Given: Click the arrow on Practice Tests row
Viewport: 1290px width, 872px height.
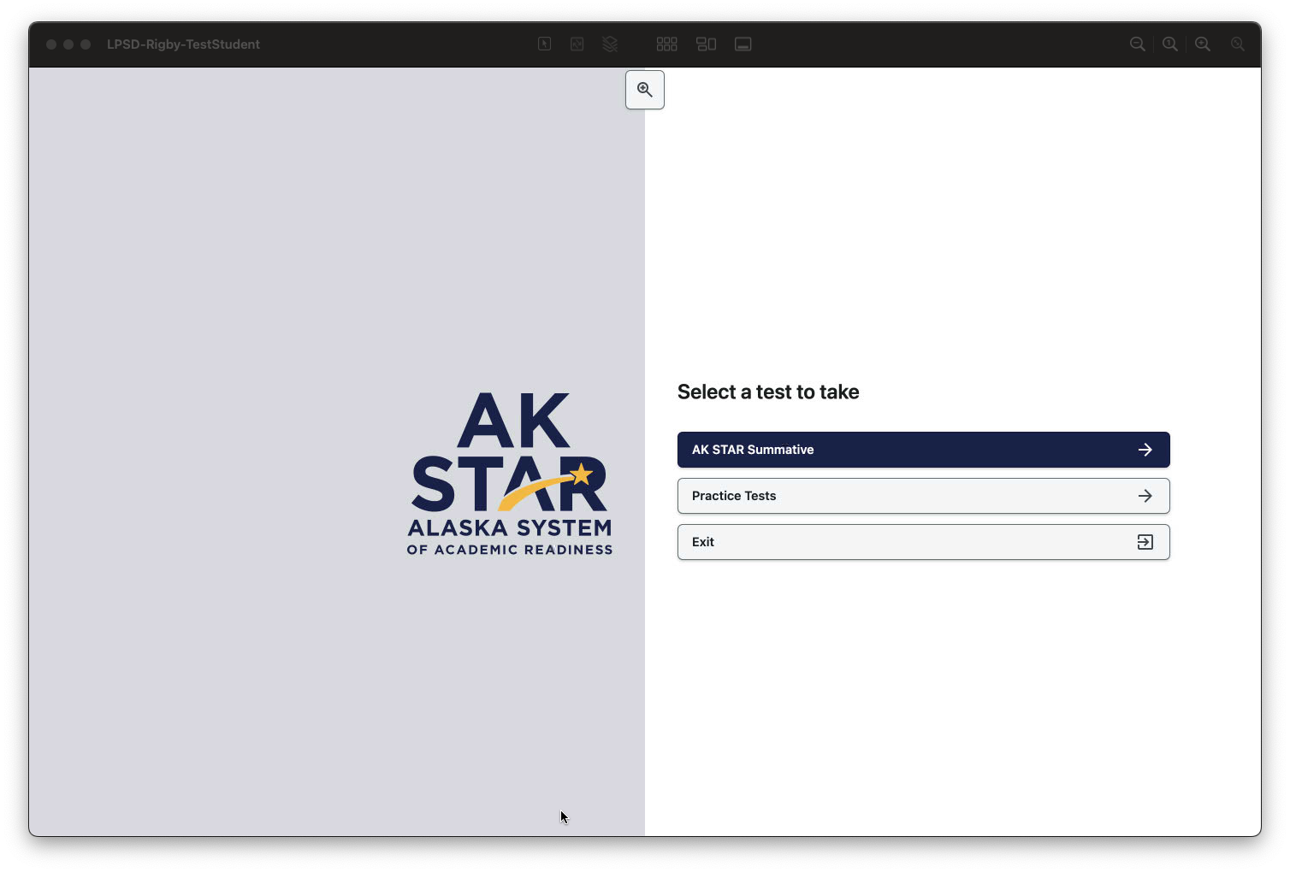Looking at the screenshot, I should coord(1145,496).
